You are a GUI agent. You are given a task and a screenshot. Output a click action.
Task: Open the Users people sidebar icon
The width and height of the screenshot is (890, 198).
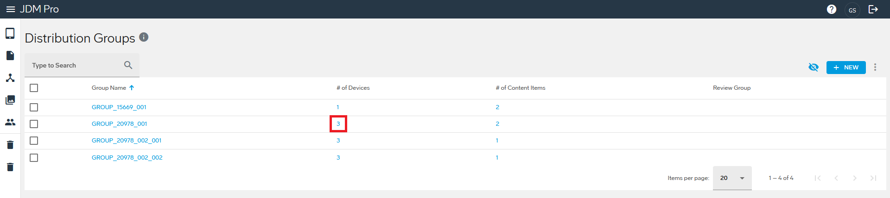point(10,122)
